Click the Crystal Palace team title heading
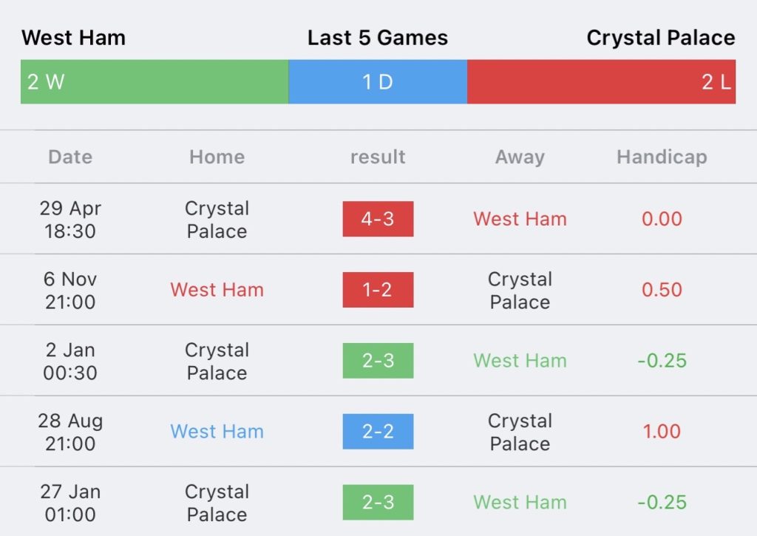The image size is (757, 536). (661, 38)
